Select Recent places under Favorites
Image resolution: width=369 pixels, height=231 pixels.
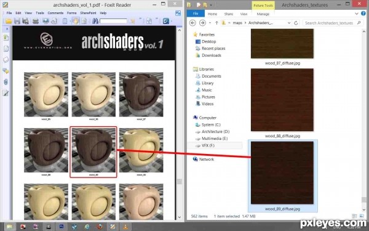(213, 48)
